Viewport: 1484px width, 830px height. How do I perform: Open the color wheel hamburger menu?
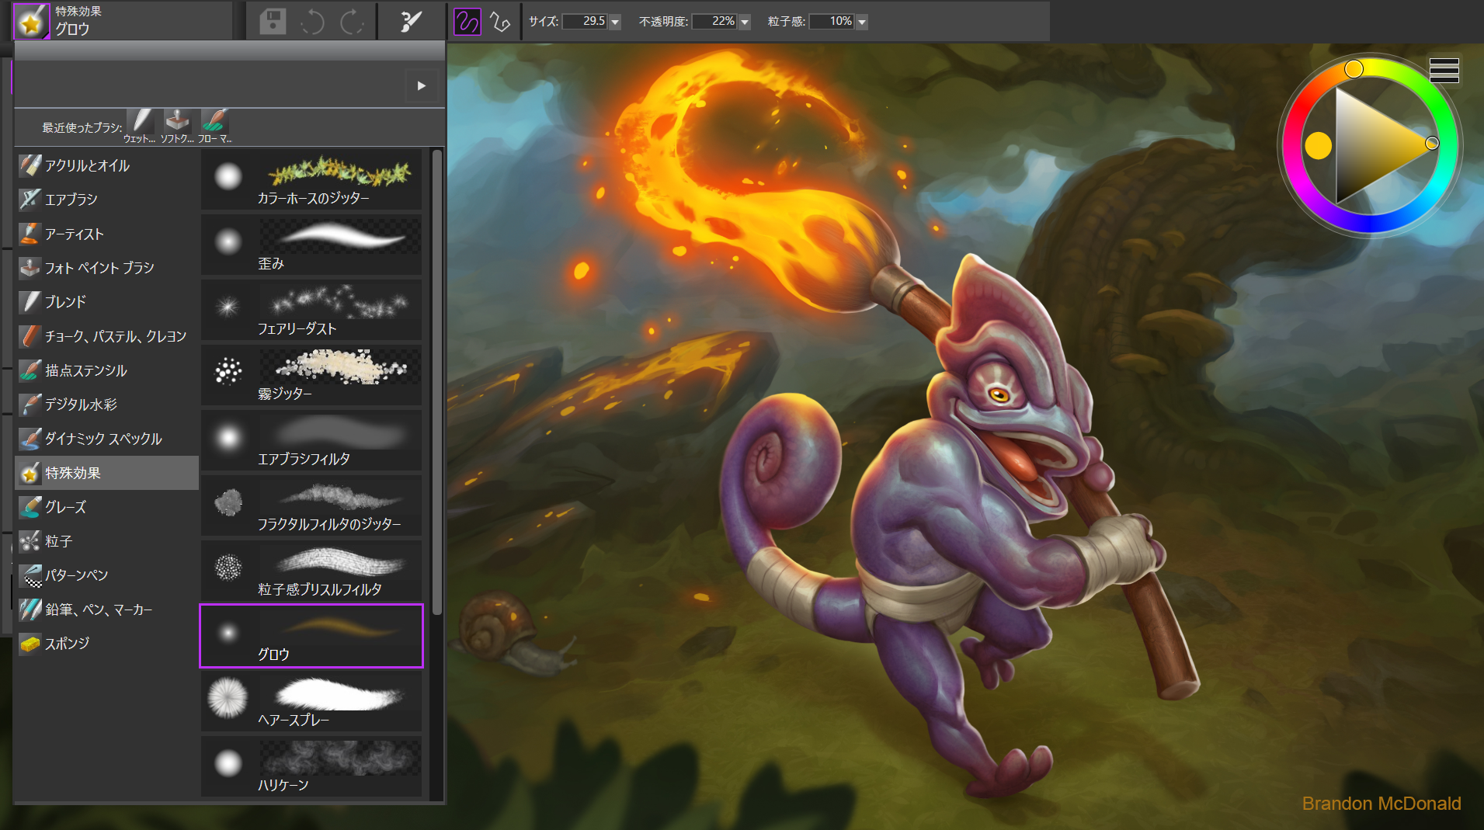click(x=1444, y=71)
